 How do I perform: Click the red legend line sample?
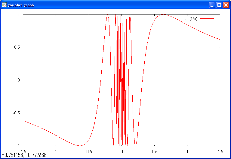(x=207, y=19)
